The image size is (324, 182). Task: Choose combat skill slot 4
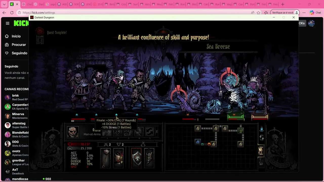point(139,132)
